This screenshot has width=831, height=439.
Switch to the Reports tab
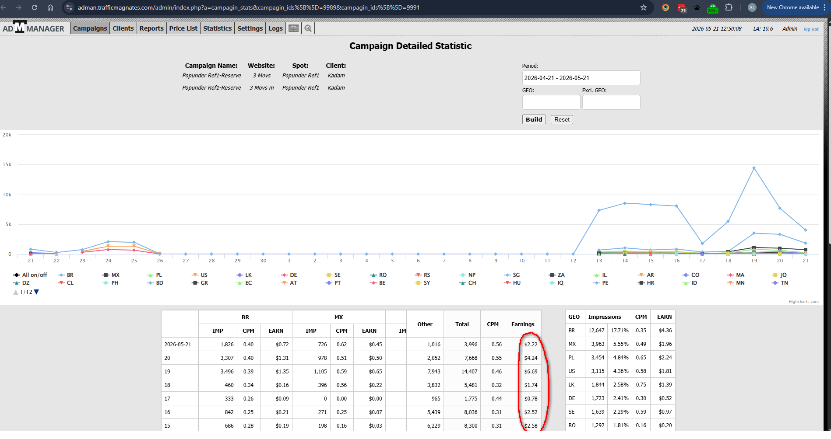151,28
